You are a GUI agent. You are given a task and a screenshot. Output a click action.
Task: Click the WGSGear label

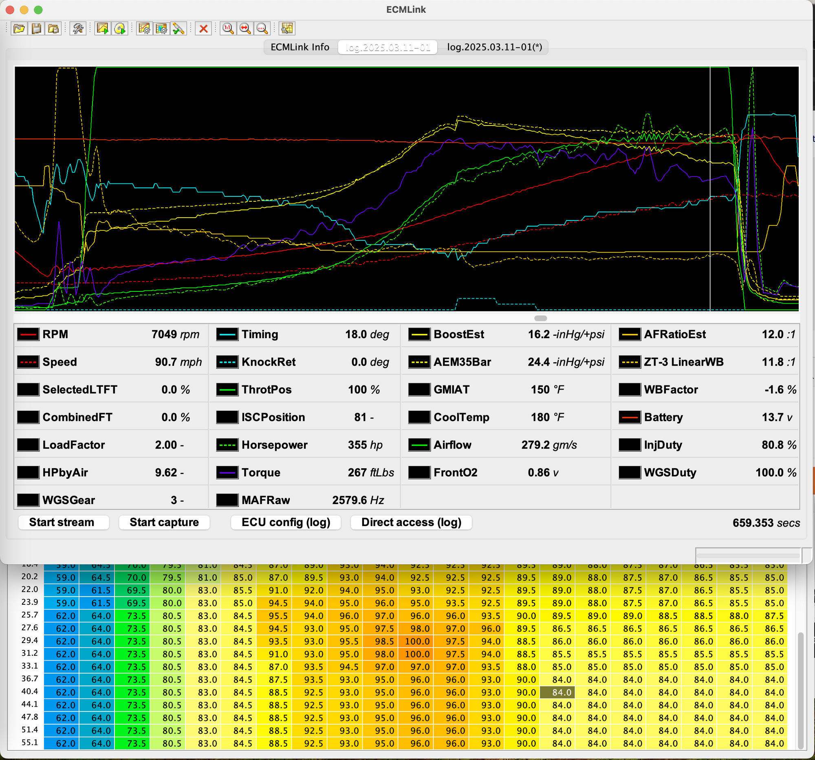point(69,500)
